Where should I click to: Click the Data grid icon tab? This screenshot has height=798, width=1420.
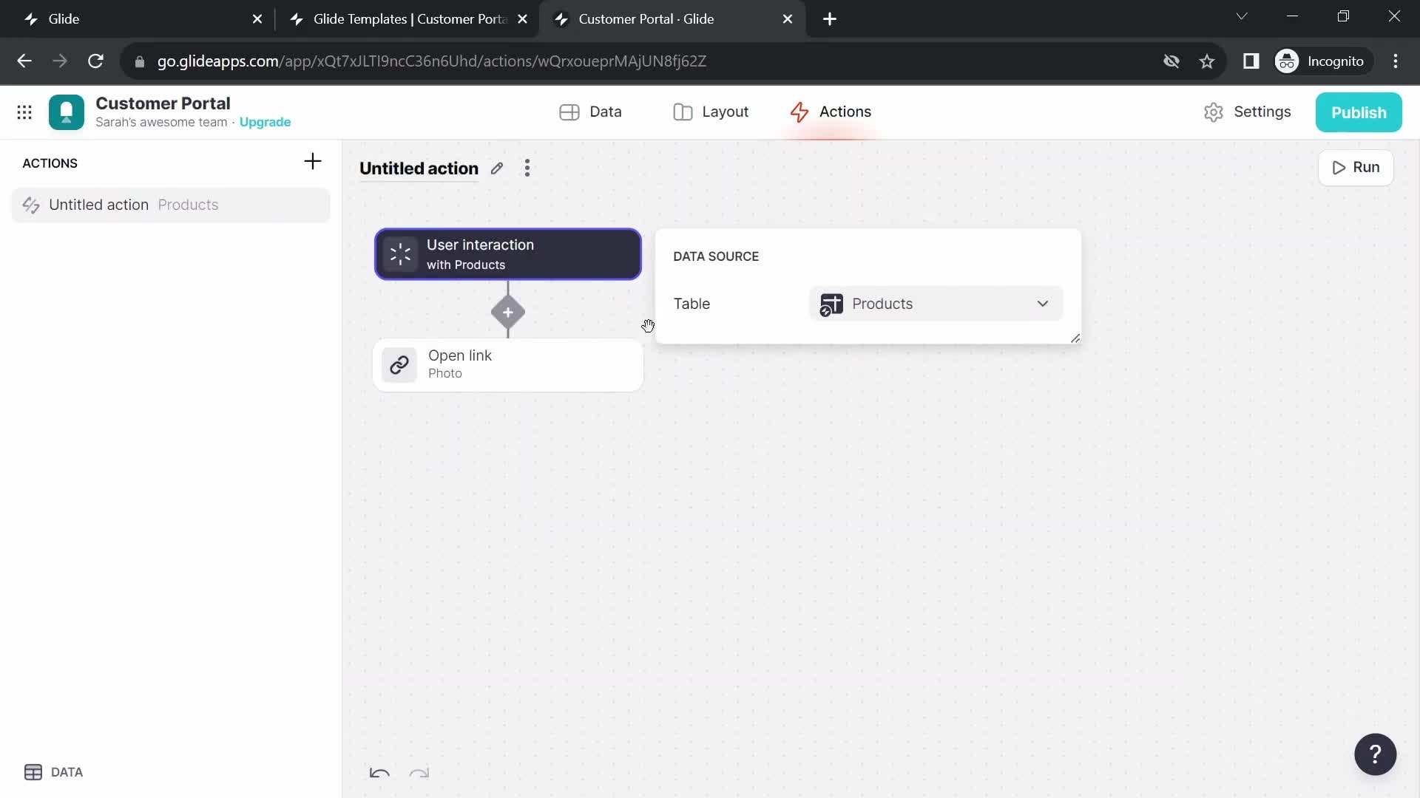pyautogui.click(x=590, y=111)
